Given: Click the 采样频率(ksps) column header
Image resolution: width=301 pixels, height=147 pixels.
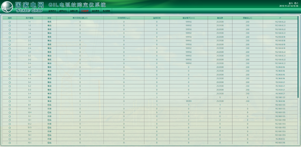Looking at the screenshot, I should point(124,18).
